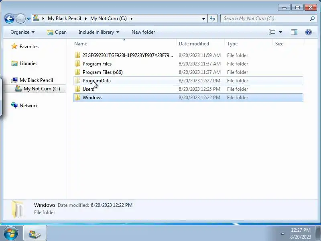This screenshot has width=321, height=241.
Task: Expand the arrow before My Black Pencil
Action: (43, 18)
